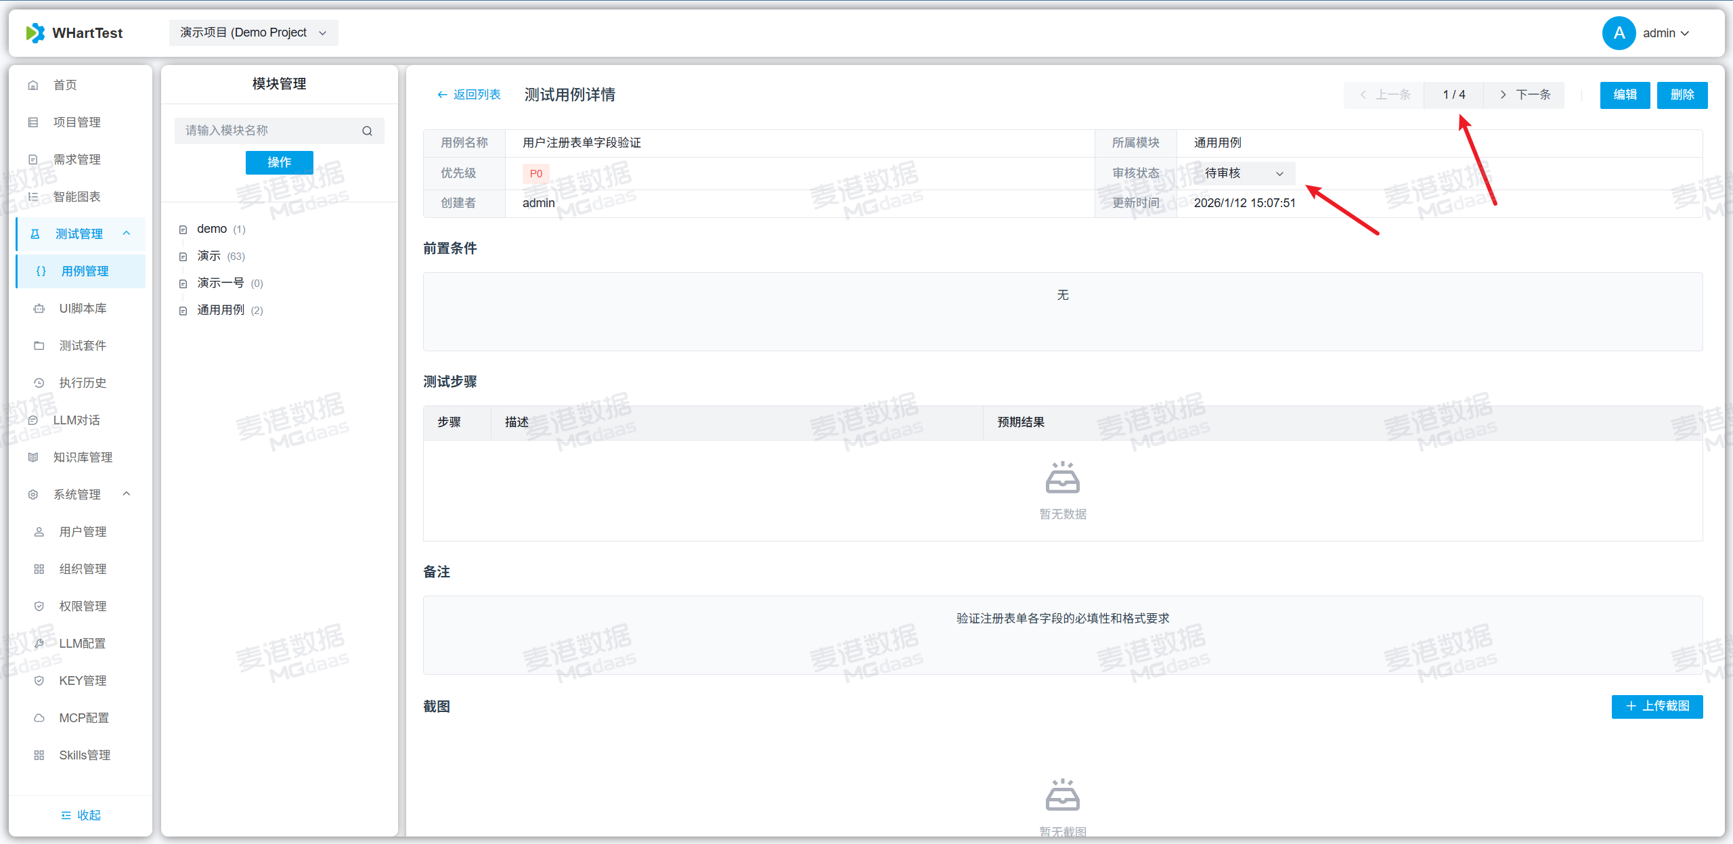This screenshot has width=1733, height=844.
Task: Click the 返回列表 link
Action: point(469,95)
